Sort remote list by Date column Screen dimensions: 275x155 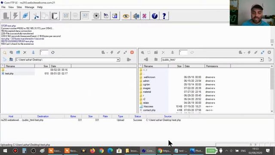pos(194,66)
